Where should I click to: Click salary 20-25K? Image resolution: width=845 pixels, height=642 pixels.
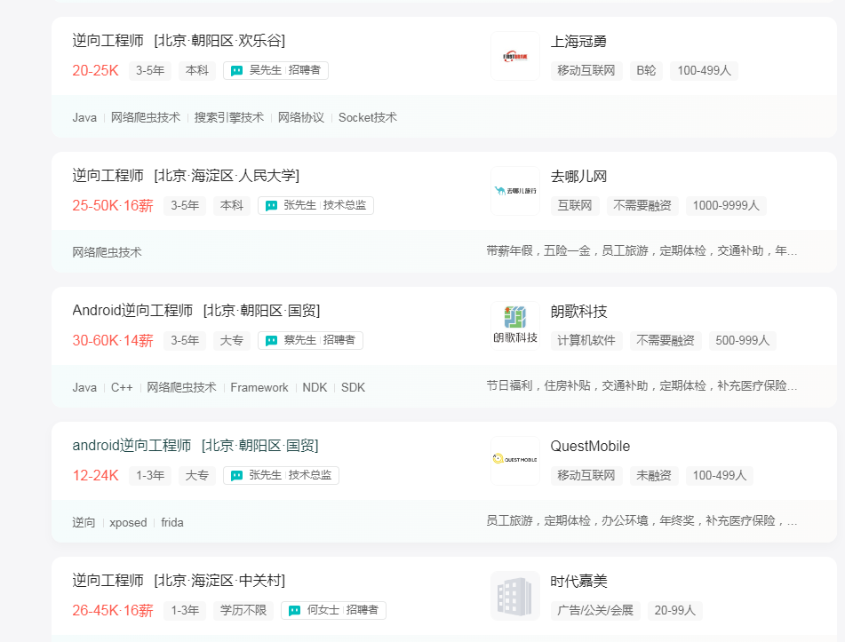point(95,70)
